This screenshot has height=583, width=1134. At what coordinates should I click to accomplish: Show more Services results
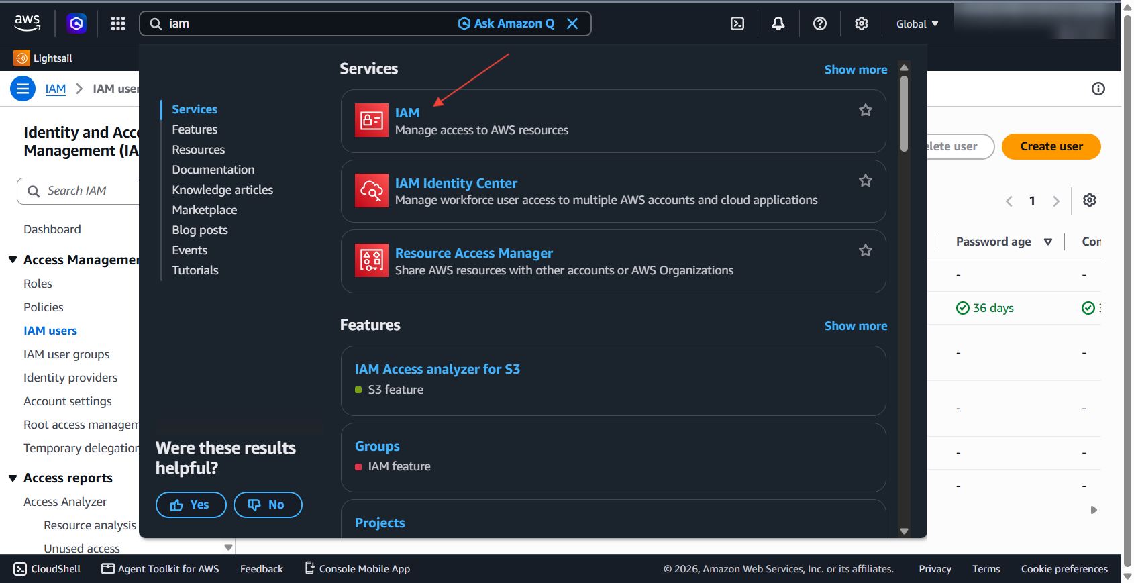click(856, 70)
